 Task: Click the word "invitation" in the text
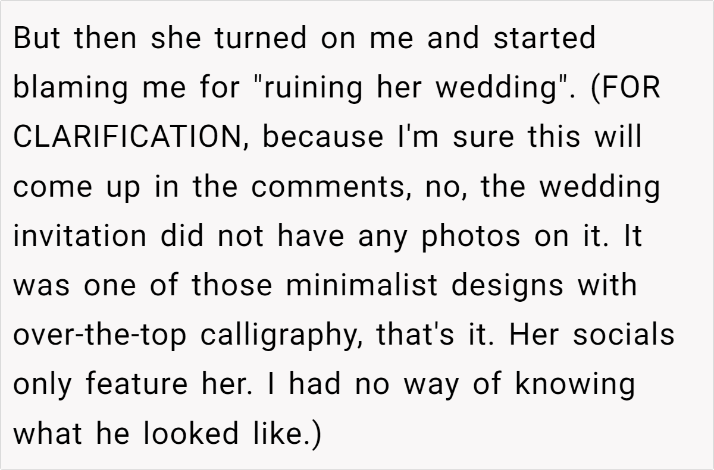[80, 237]
